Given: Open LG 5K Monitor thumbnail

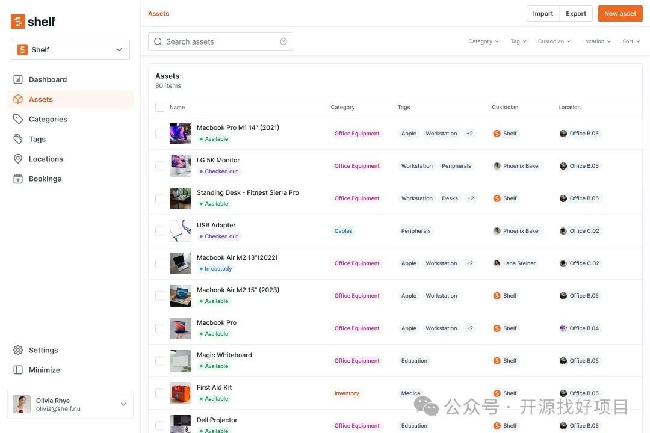Looking at the screenshot, I should (181, 166).
